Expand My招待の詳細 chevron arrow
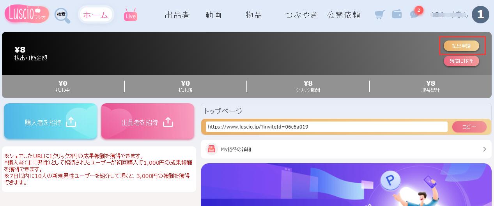494x206 pixels. tap(485, 149)
